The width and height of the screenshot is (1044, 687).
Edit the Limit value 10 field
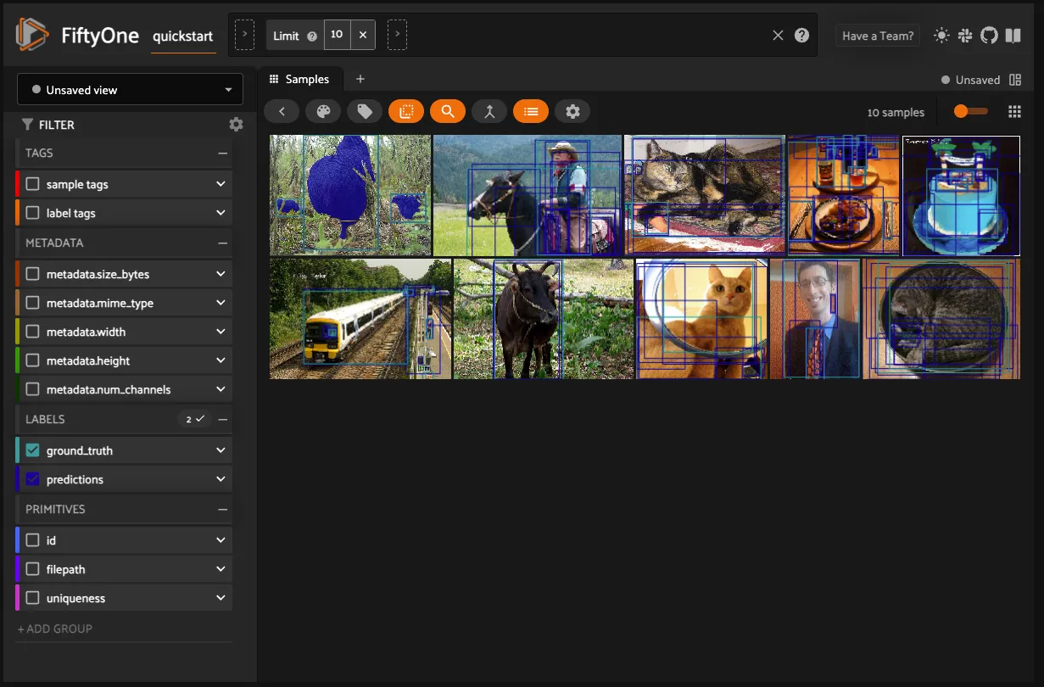coord(338,35)
